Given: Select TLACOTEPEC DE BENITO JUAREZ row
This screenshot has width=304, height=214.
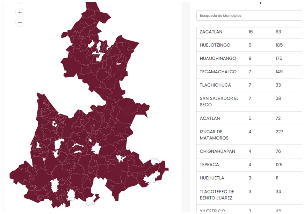Looking at the screenshot, I should point(217,195).
